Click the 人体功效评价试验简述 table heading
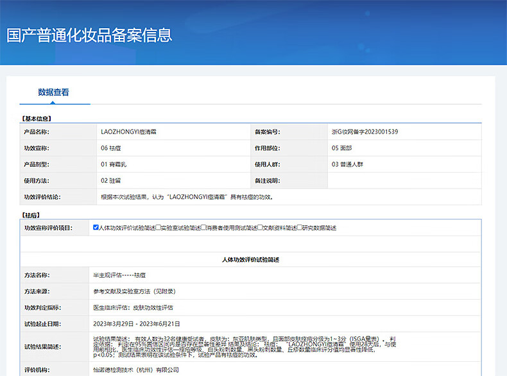Viewport: 507px width, 376px height. tap(250, 260)
